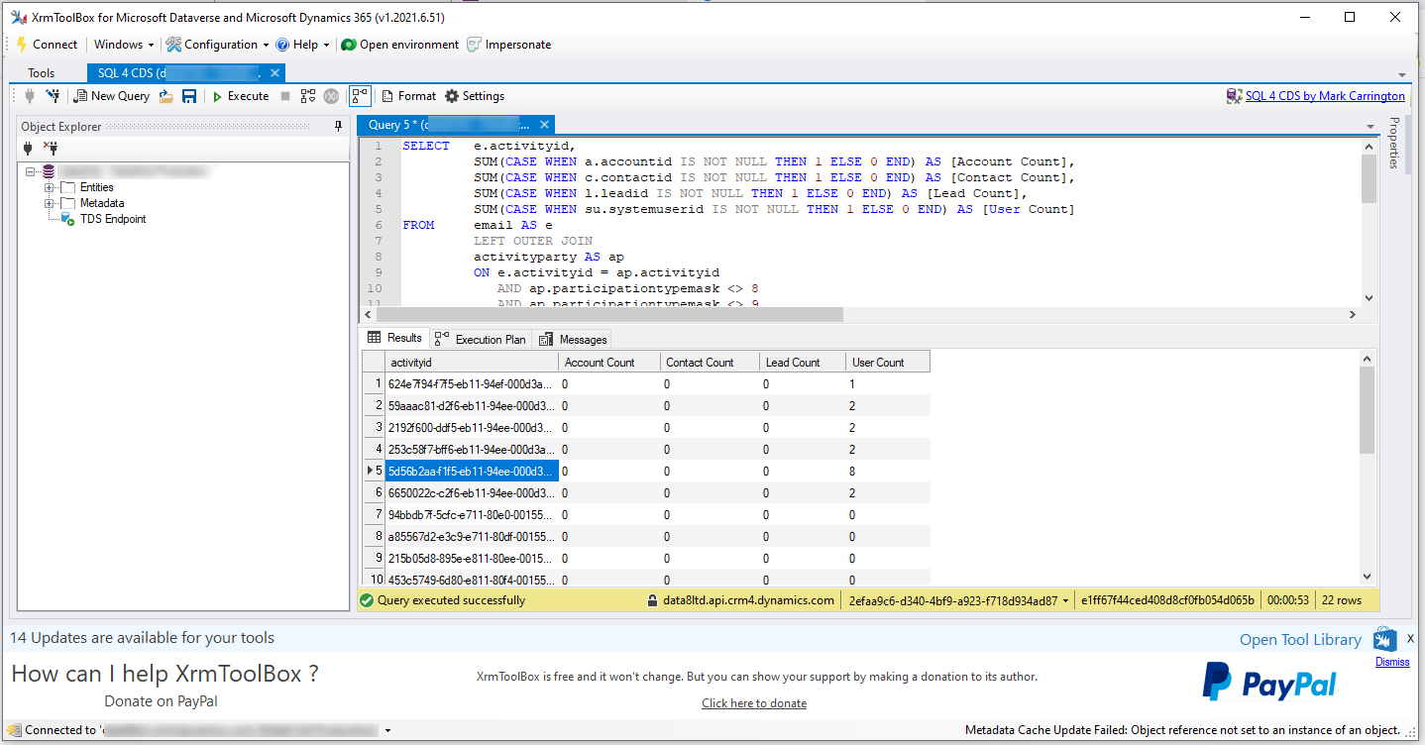Viewport: 1425px width, 745px height.
Task: Dismiss the updates notification
Action: pyautogui.click(x=1392, y=662)
